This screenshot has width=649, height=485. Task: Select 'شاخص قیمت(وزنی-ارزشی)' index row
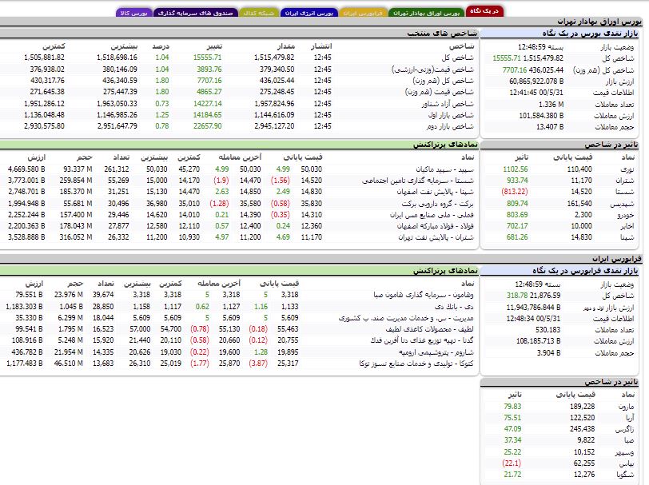tap(238, 69)
